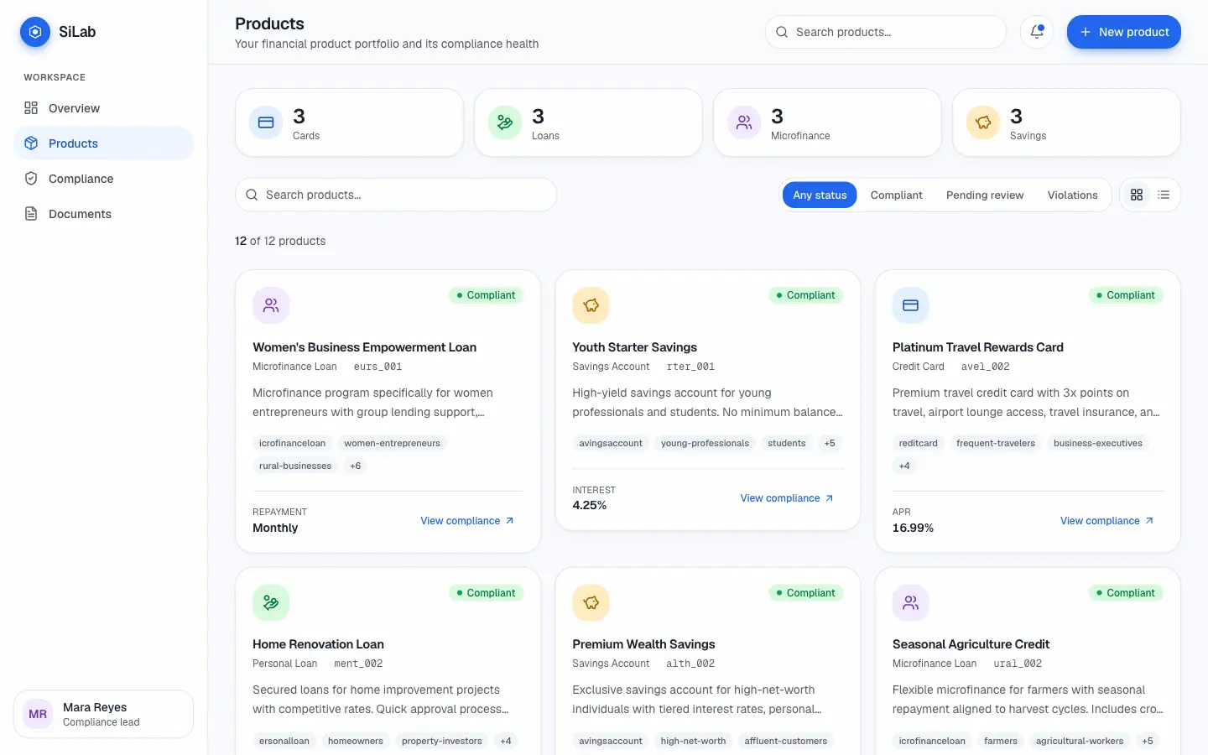The width and height of the screenshot is (1208, 755).
Task: Filter by Pending review status
Action: [985, 195]
